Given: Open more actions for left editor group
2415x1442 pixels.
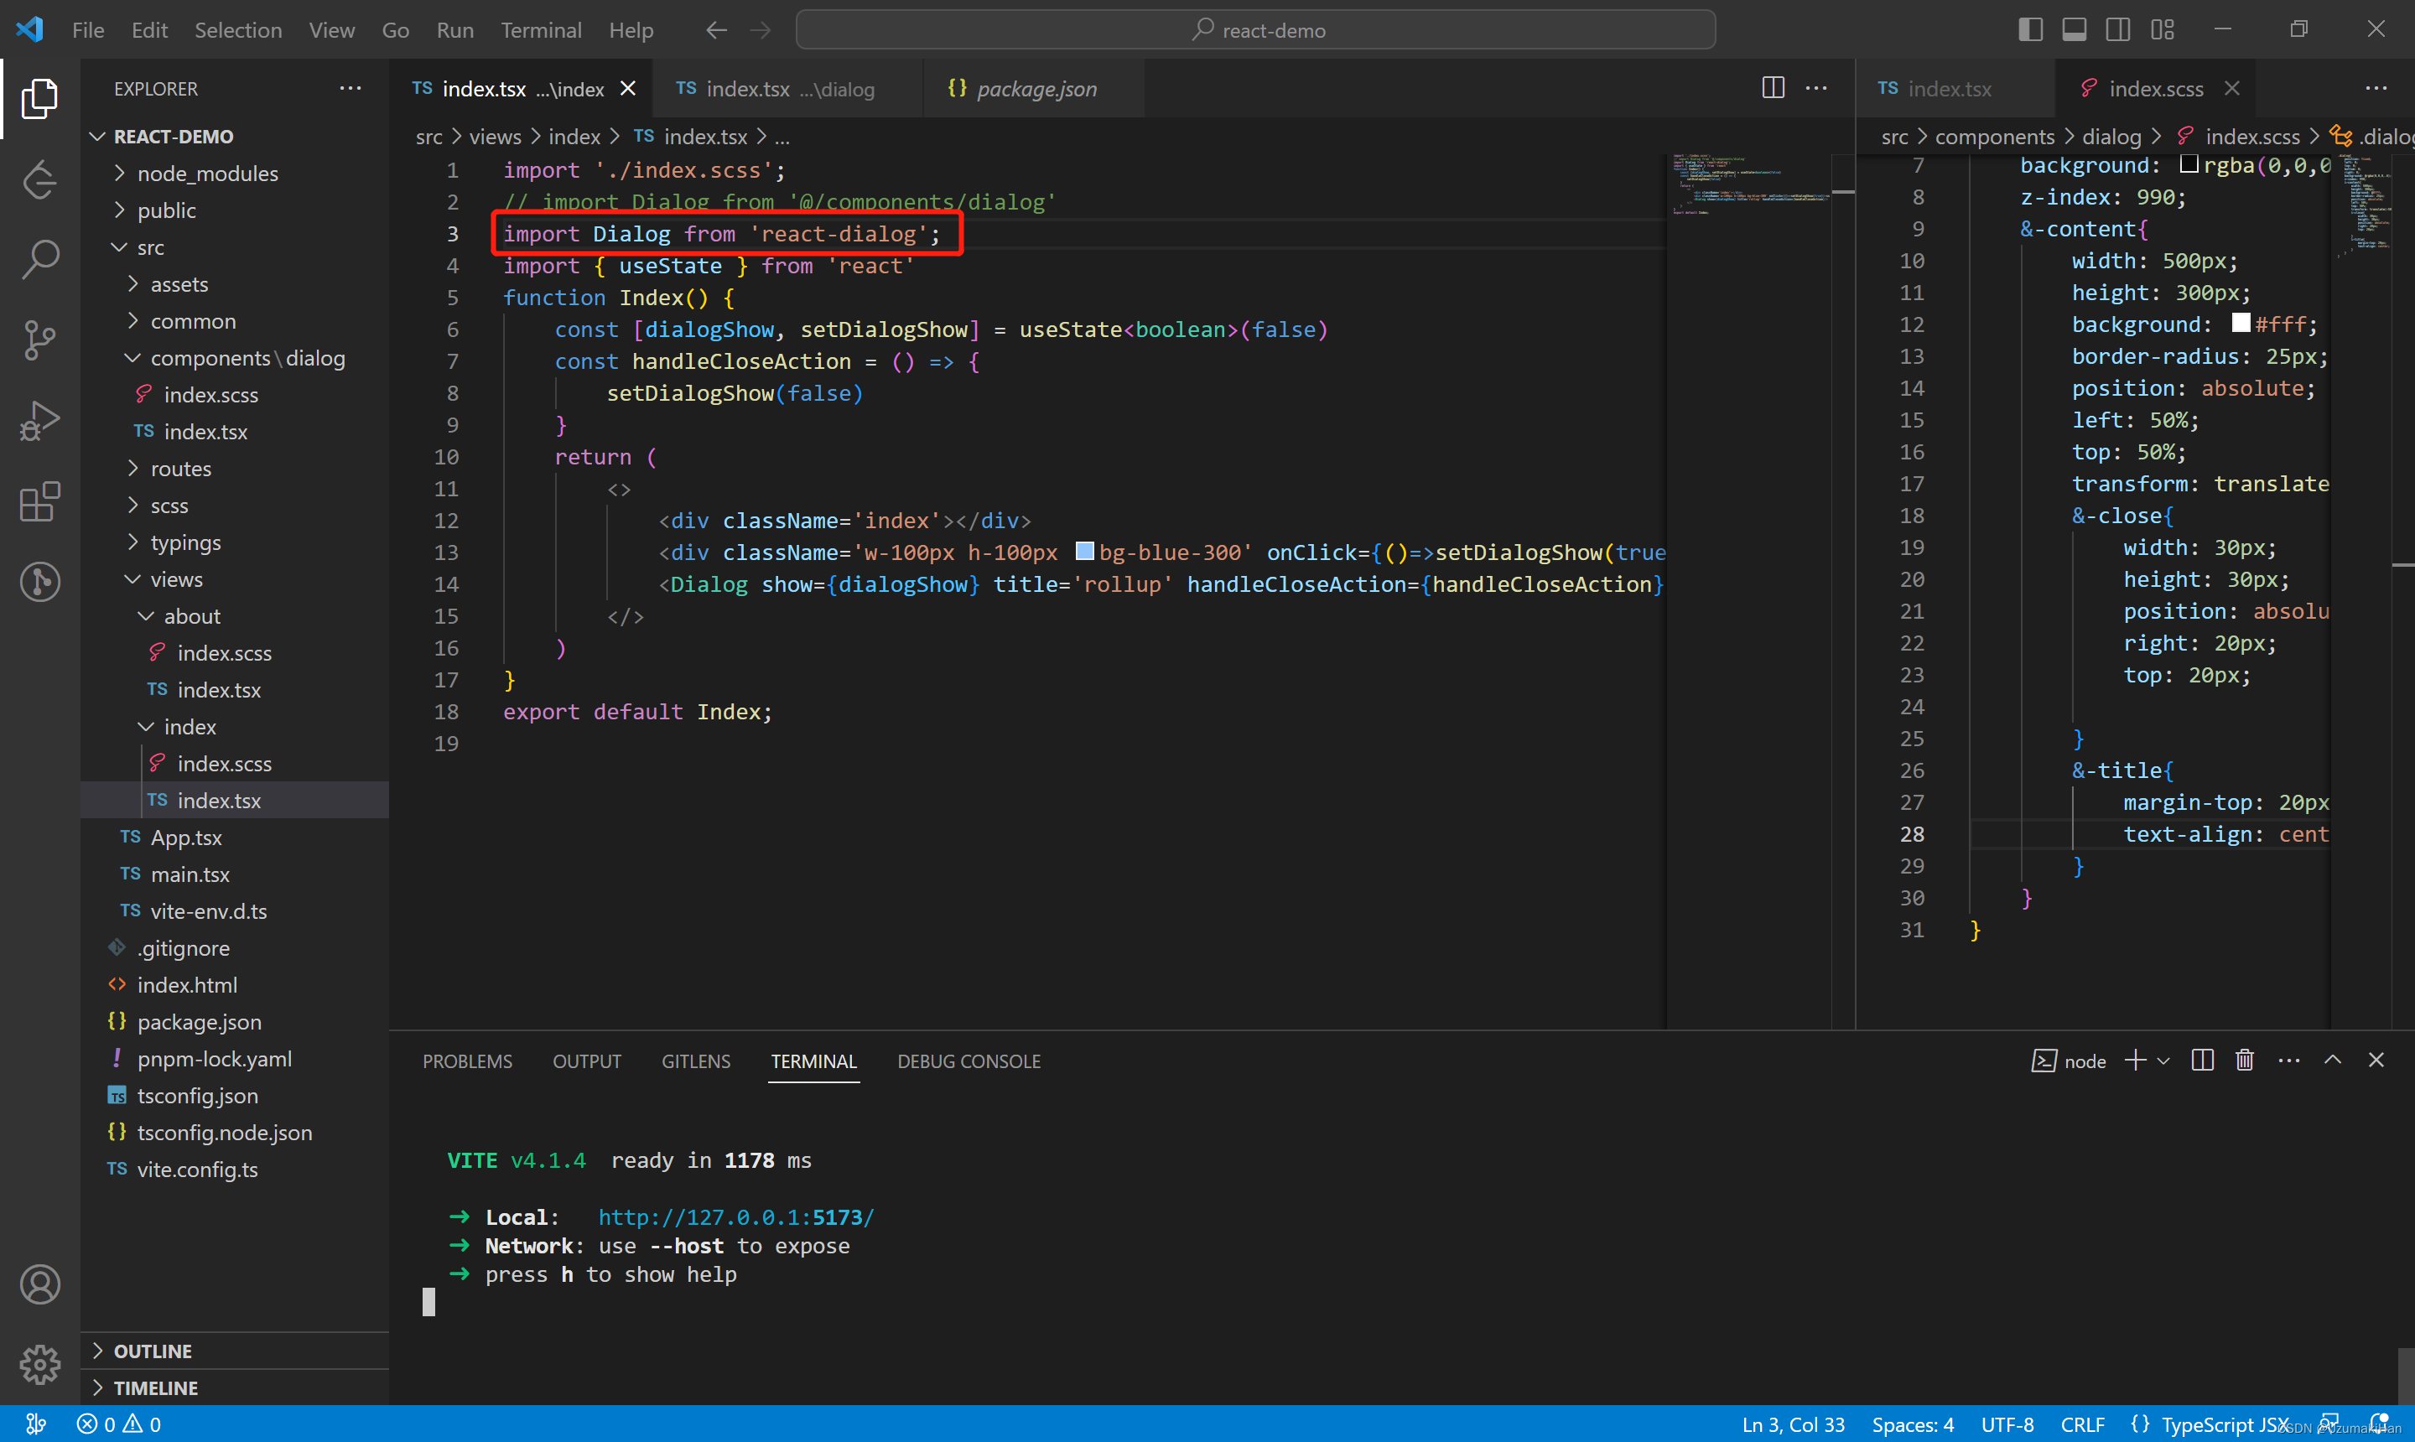Looking at the screenshot, I should coord(1815,87).
